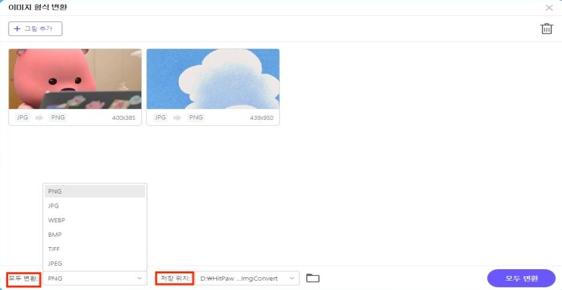Screen dimensions: 562x290
Task: Select BMP output format option
Action: pyautogui.click(x=94, y=234)
